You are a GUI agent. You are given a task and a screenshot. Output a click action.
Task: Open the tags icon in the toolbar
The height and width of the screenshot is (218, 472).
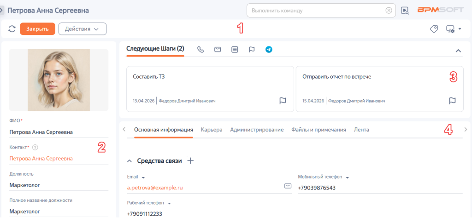(434, 29)
